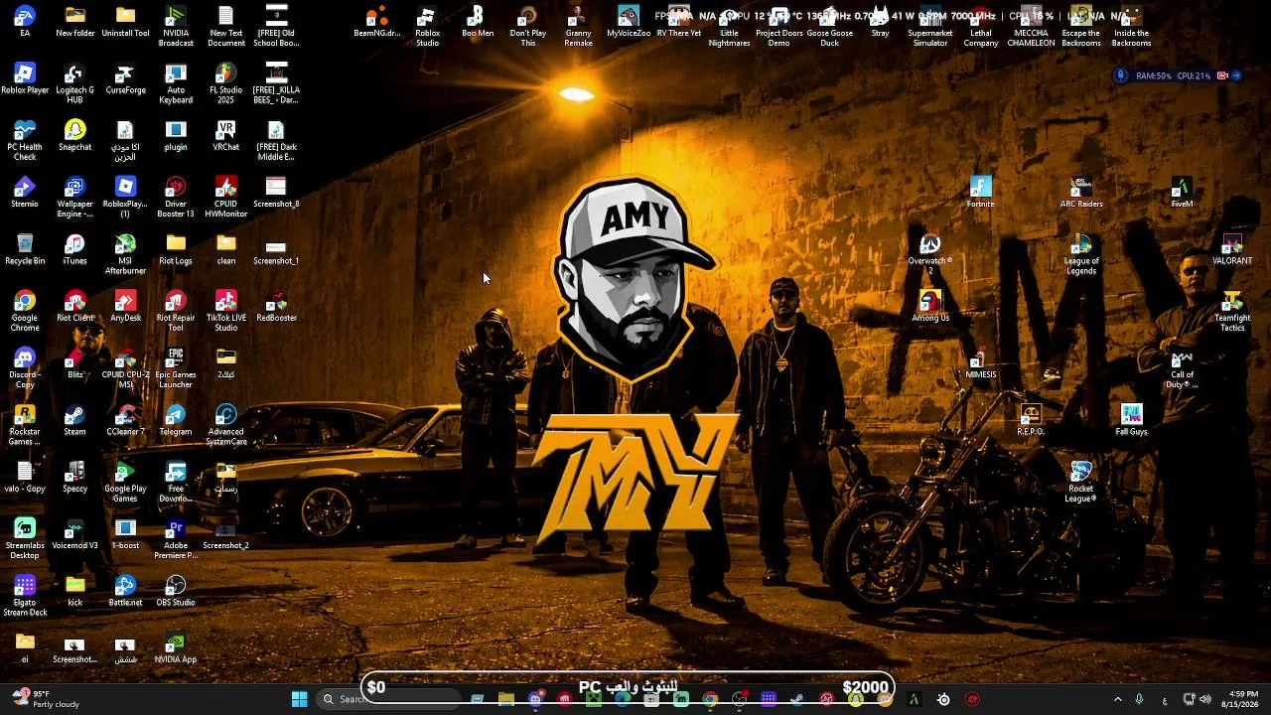Select the Fall Guys desktop icon
1271x715 pixels.
coord(1131,420)
